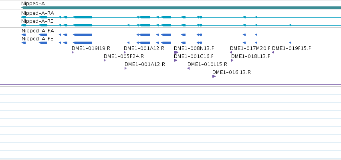Viewport: 341px width, 160px height.
Task: Click the DME1-001A12.R label below DME1-005P24.R
Action: point(145,64)
